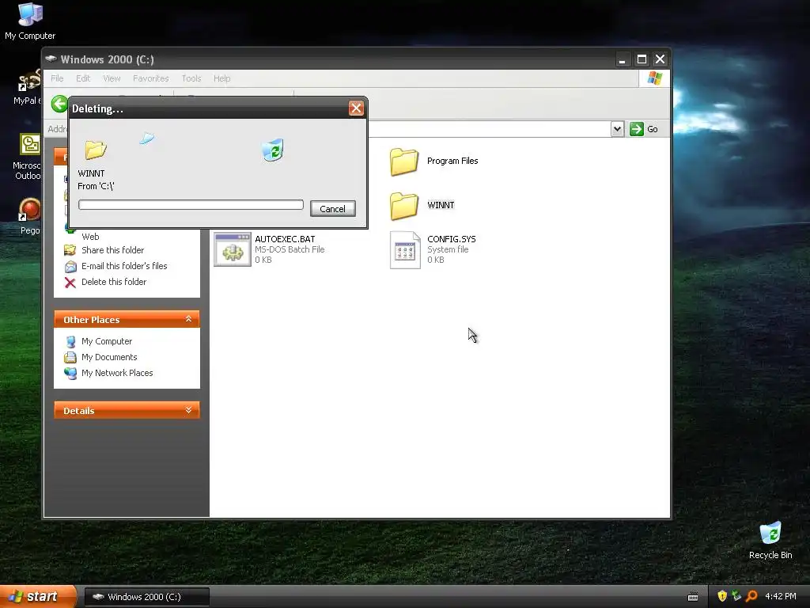Select the AUTOEXEC.BAT file icon
The image size is (810, 608).
click(233, 249)
